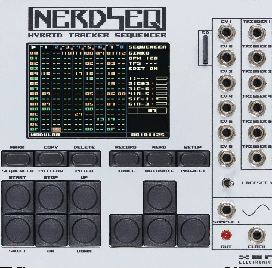Click the CV 4 jack socket
Image resolution: width=272 pixels, height=268 pixels.
point(226,107)
